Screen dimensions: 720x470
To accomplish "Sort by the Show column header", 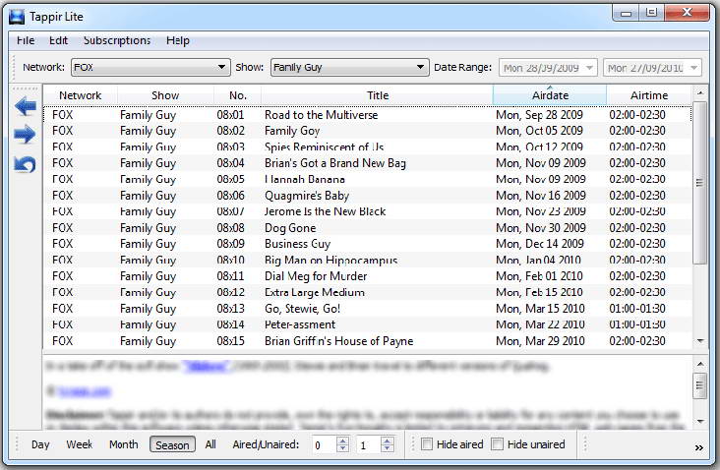I will click(165, 95).
